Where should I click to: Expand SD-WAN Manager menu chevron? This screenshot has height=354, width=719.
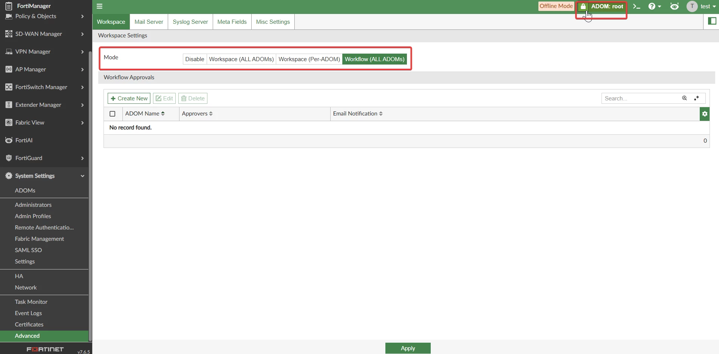(x=82, y=34)
